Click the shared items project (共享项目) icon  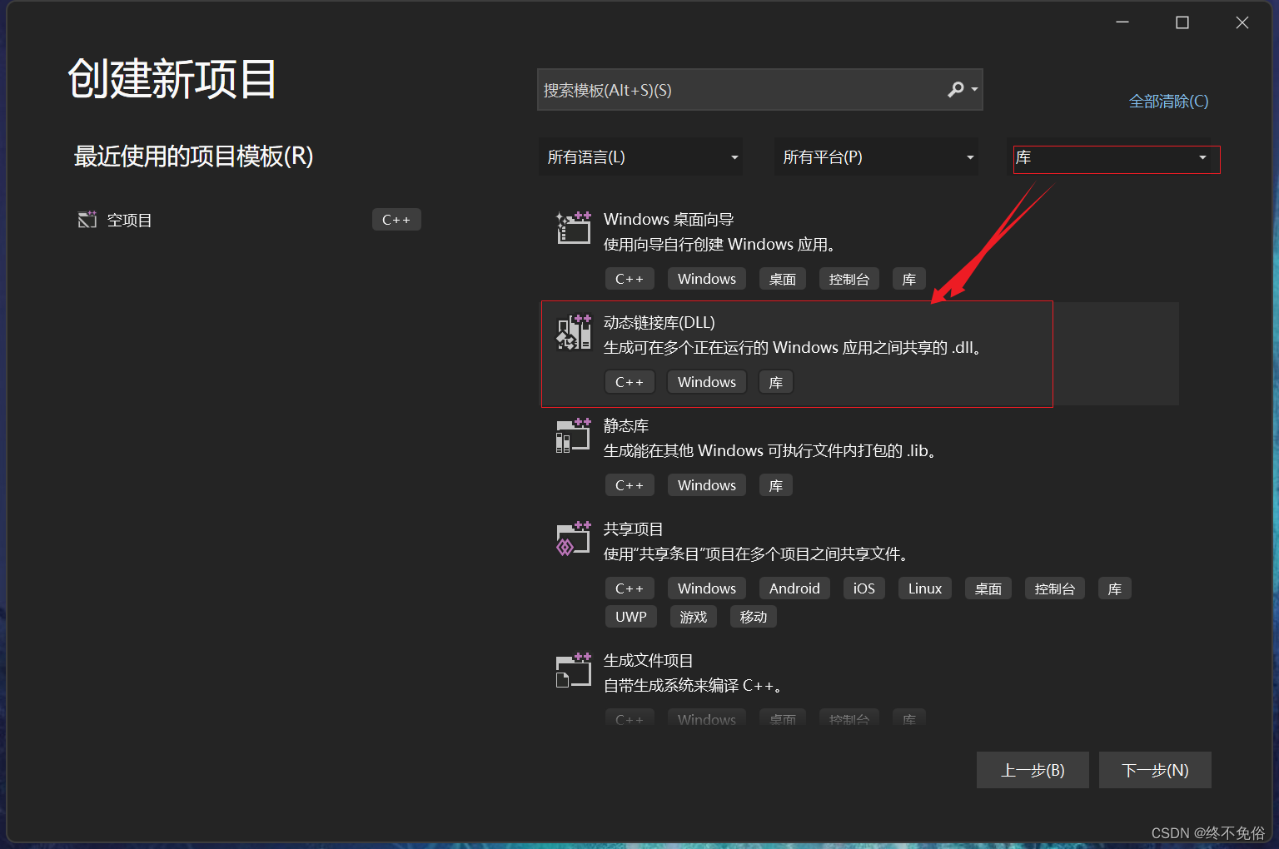[574, 539]
